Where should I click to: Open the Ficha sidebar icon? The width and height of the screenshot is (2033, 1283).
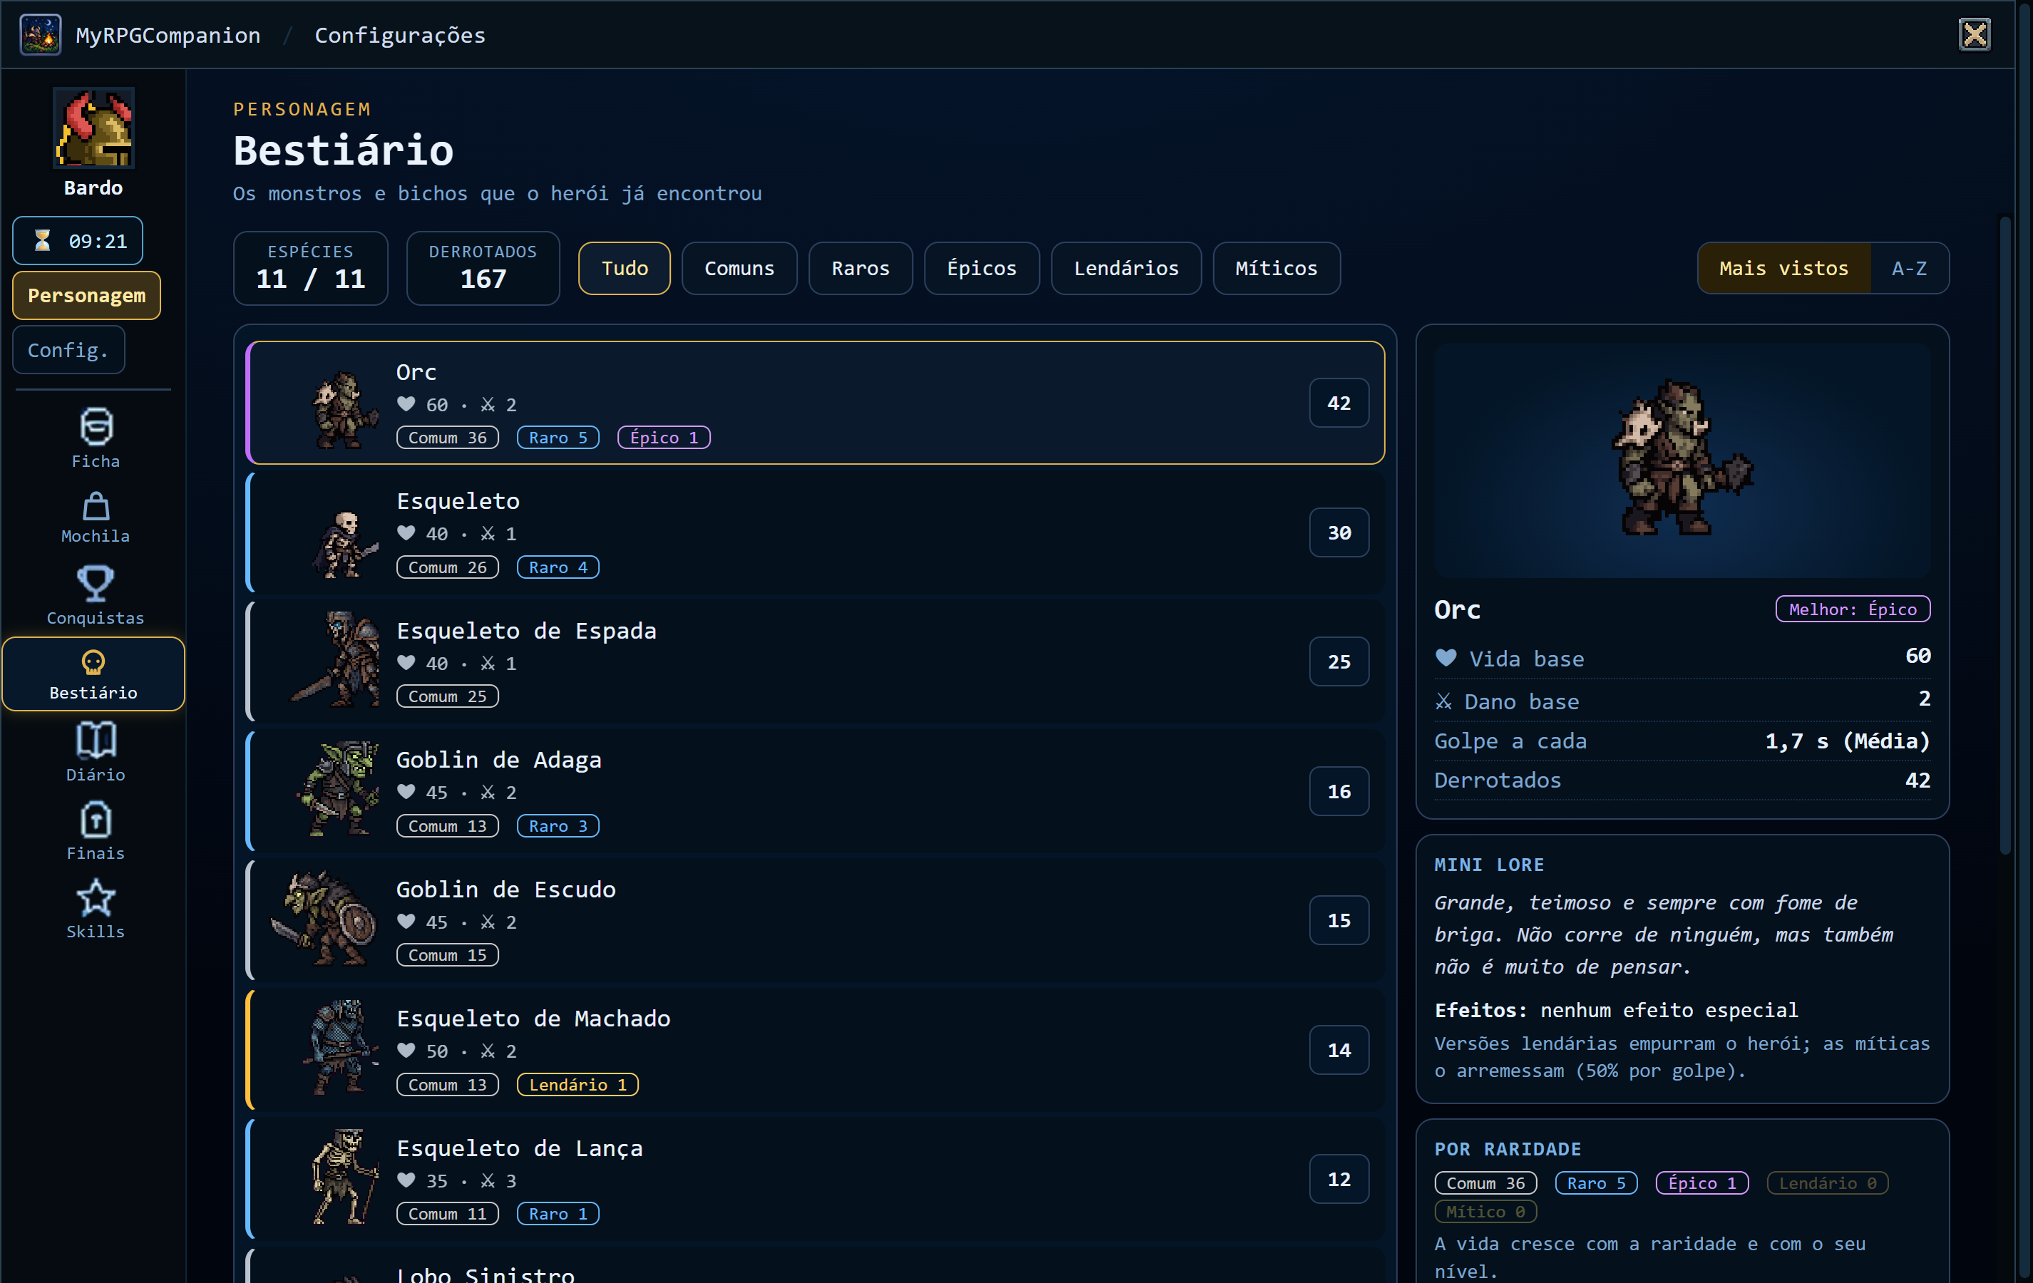(x=95, y=439)
